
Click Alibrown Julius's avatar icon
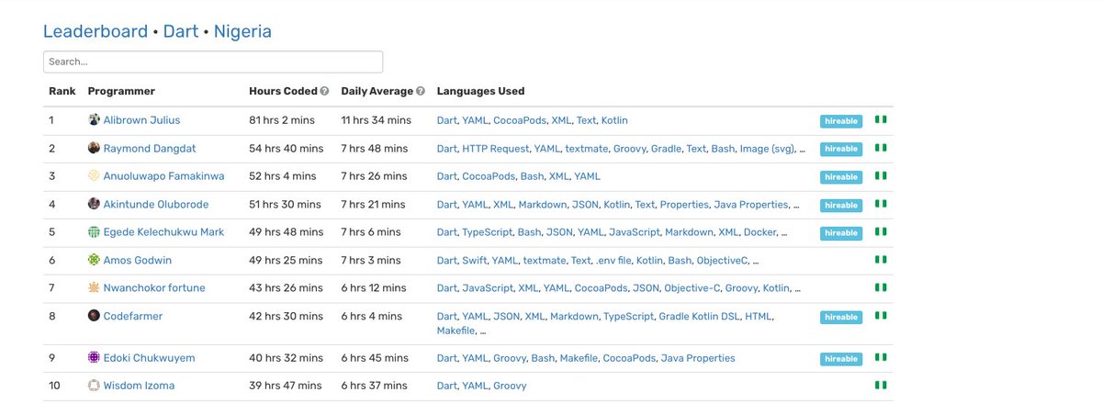[x=94, y=120]
